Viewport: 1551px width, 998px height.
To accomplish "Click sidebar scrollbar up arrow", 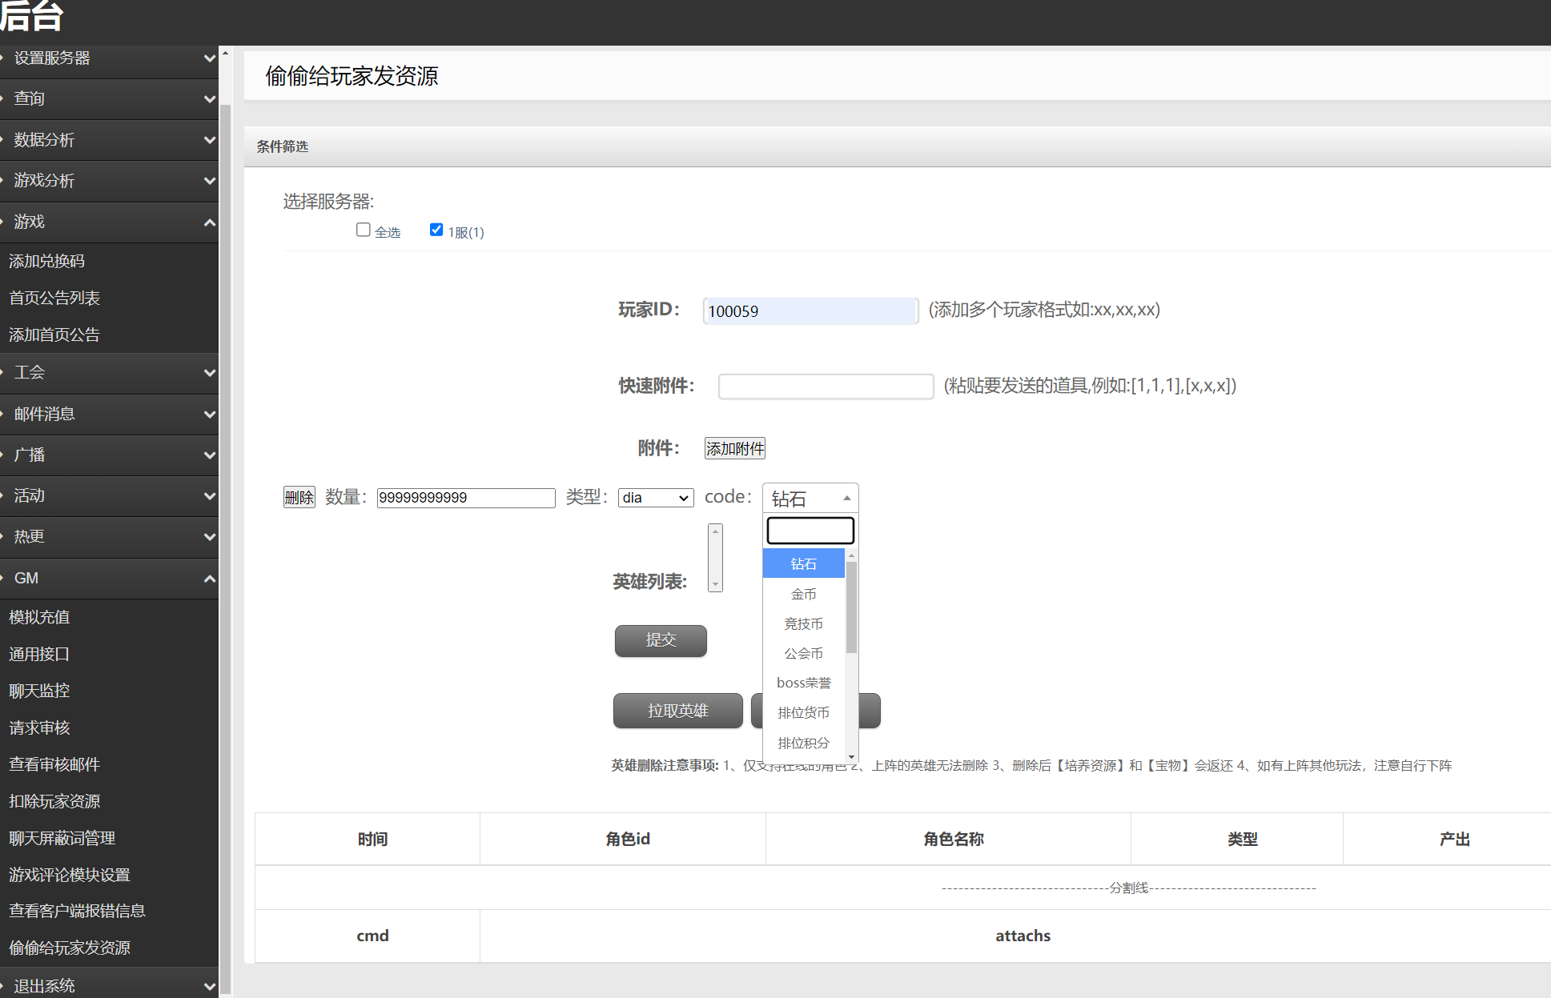I will (225, 54).
